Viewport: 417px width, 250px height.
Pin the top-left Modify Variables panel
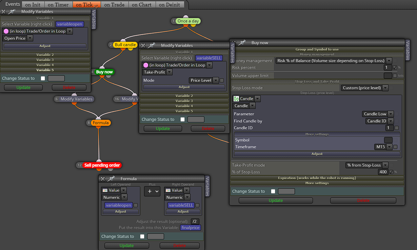[12, 12]
